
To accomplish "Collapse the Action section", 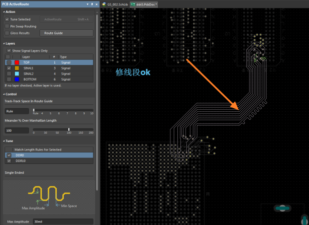I will pos(4,12).
